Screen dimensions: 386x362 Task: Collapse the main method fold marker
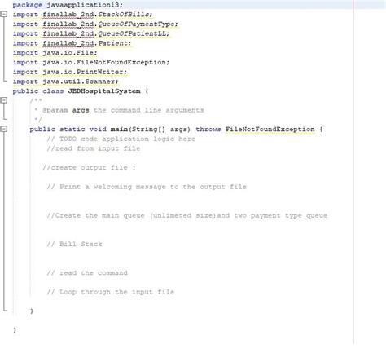point(4,129)
